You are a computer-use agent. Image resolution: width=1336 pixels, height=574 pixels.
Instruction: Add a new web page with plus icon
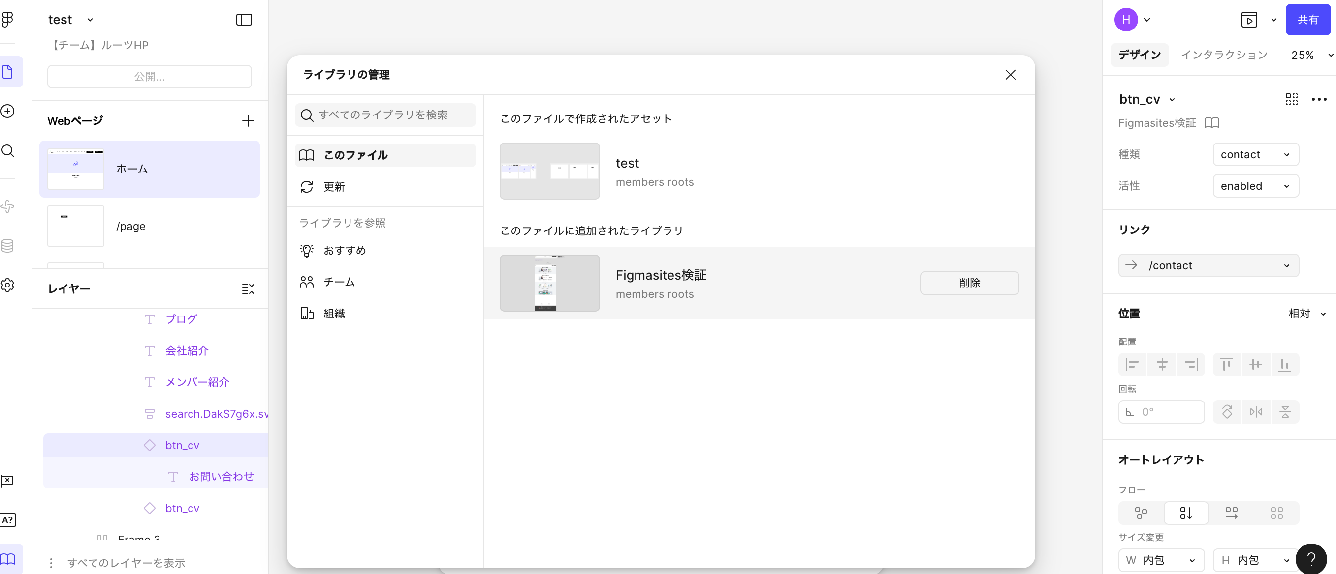[248, 120]
